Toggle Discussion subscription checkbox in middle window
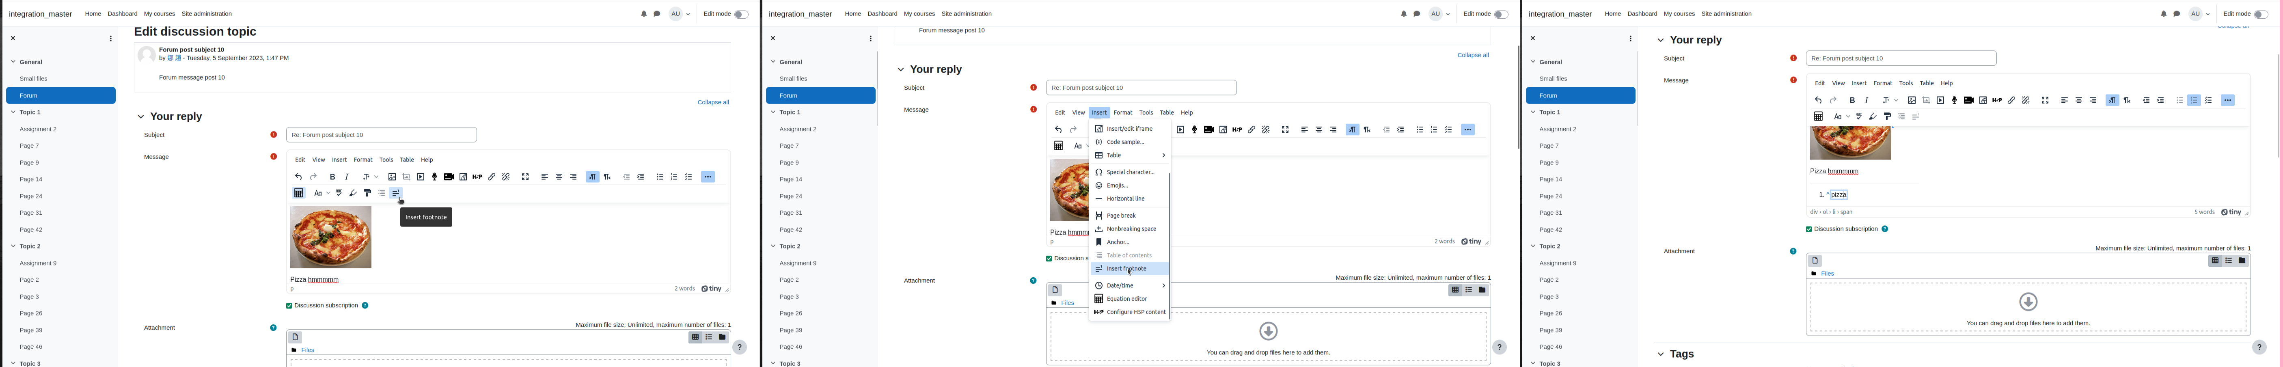The image size is (2283, 367). coord(1049,259)
